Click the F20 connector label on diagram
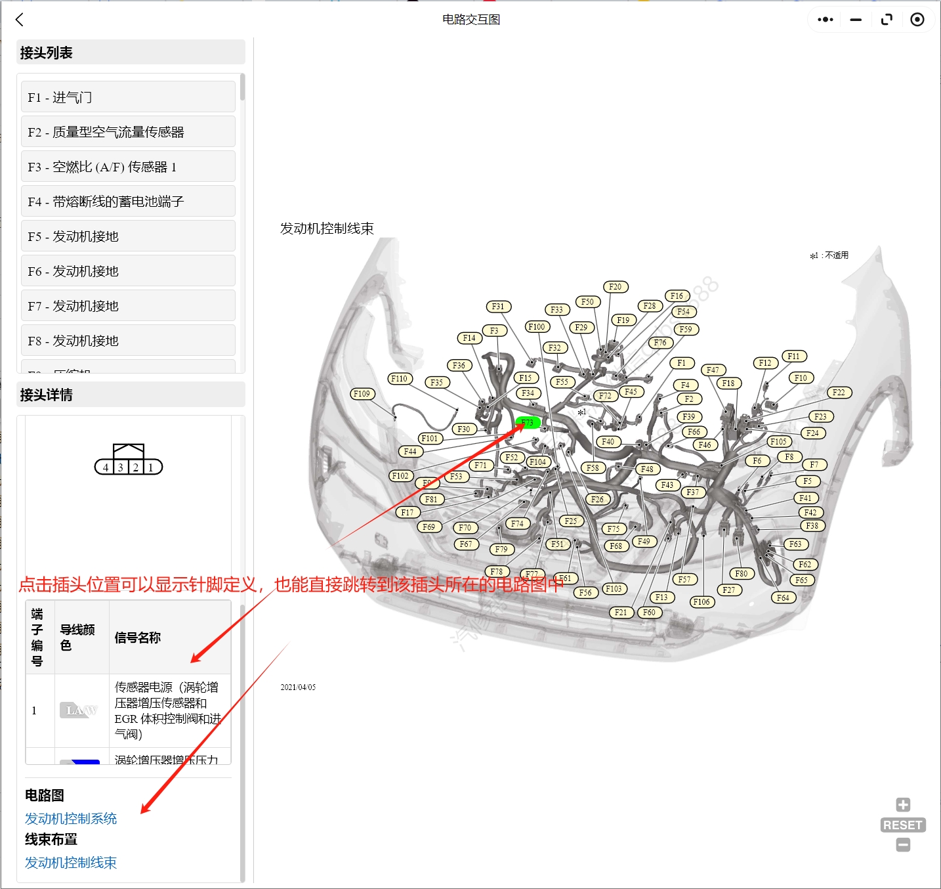The image size is (941, 889). [615, 286]
